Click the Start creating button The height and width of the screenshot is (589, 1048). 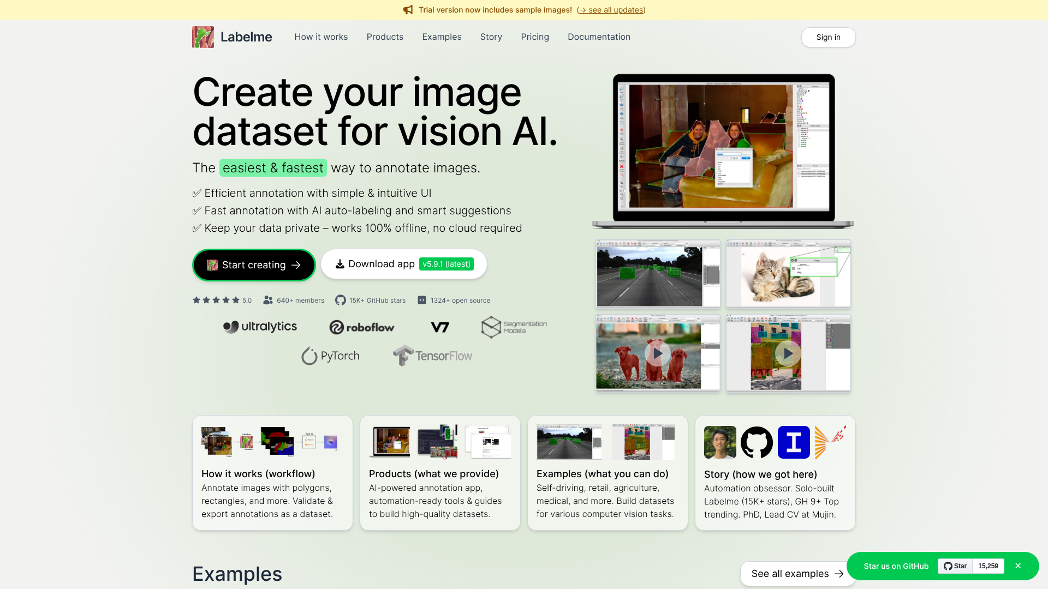253,265
